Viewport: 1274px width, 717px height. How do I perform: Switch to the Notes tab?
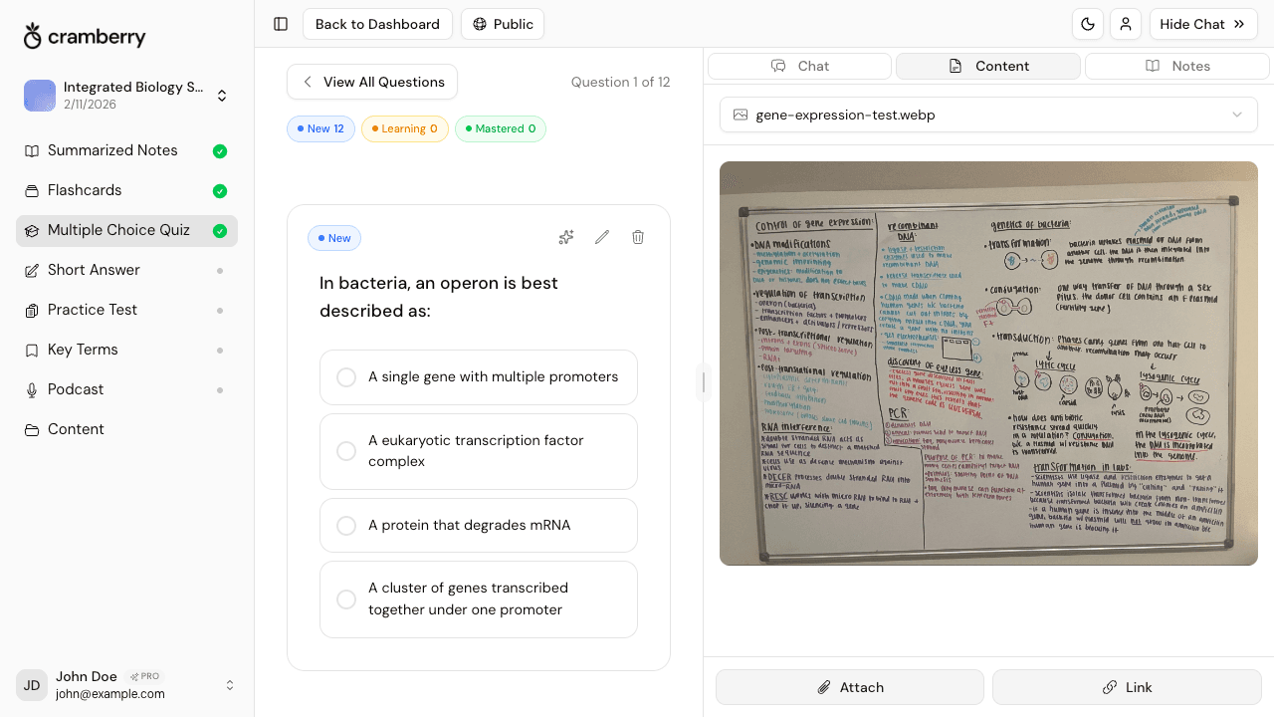tap(1176, 66)
